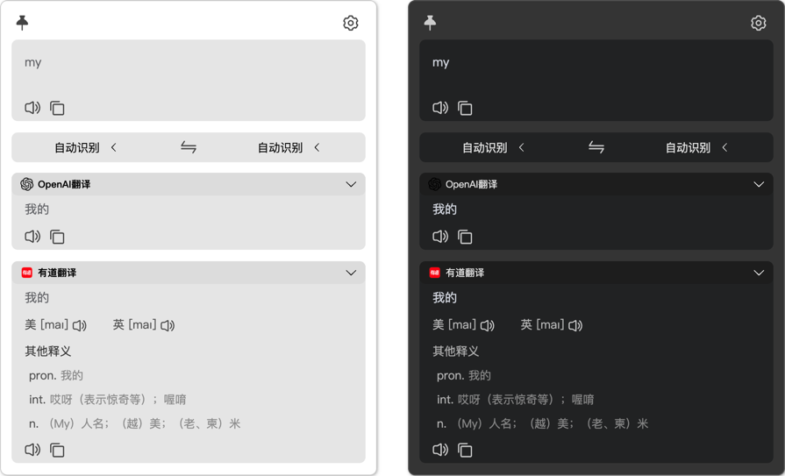Click 'int. 哎呀' definition in dark window
Image resolution: width=785 pixels, height=476 pixels.
(516, 400)
